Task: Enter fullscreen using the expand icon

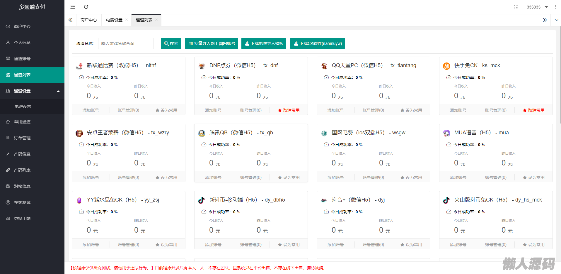Action: coord(516,7)
